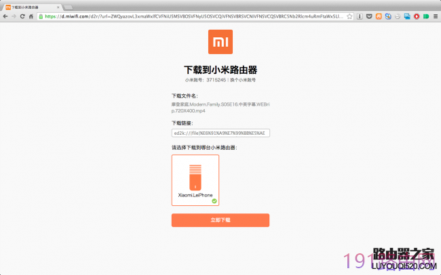441x275 pixels.
Task: Select the Xiaomi.LeiPhone router card
Action: [195, 180]
